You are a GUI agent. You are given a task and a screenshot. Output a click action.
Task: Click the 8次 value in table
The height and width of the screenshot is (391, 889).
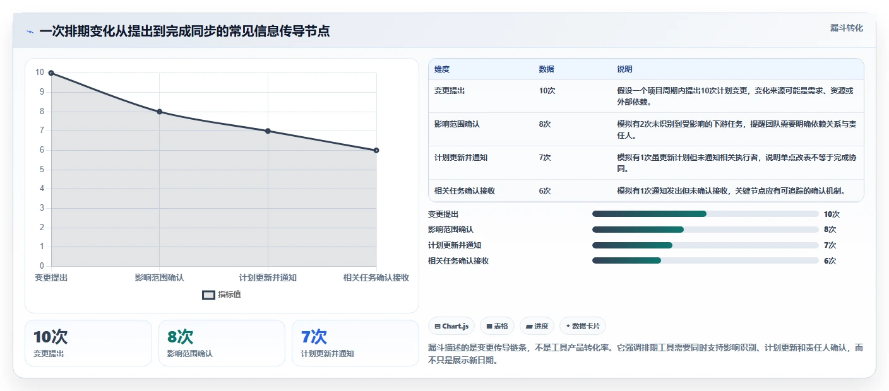pos(545,124)
